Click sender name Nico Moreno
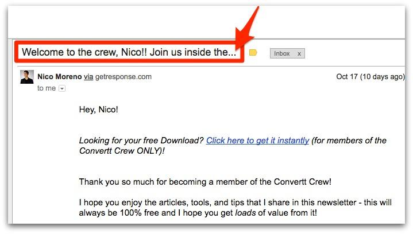 59,76
